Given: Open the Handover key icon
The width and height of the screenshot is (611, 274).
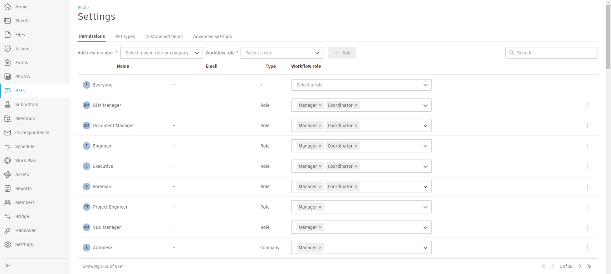Looking at the screenshot, I should (8, 231).
